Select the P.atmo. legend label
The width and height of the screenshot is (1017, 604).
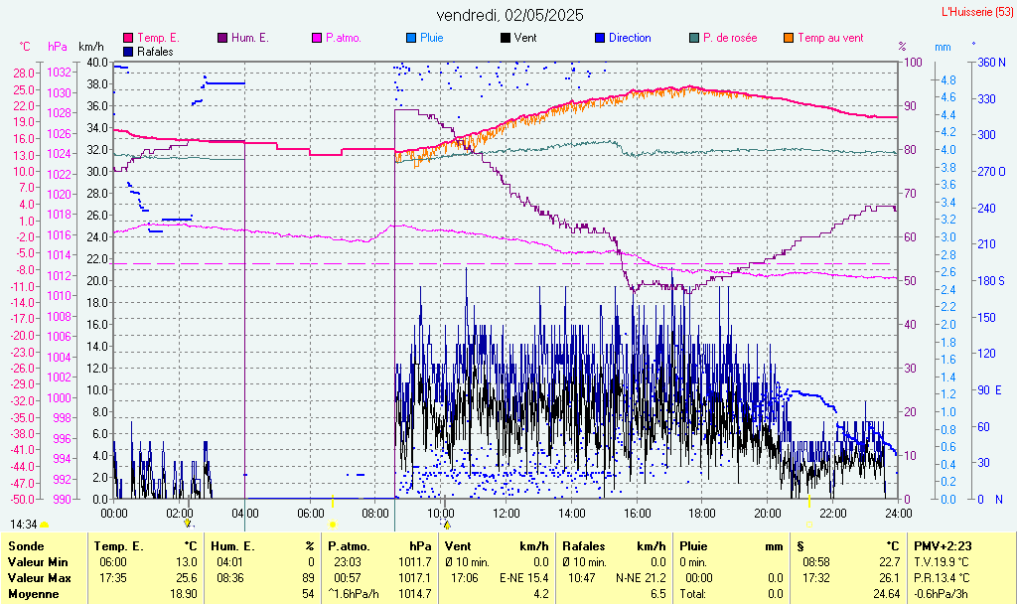coord(343,39)
